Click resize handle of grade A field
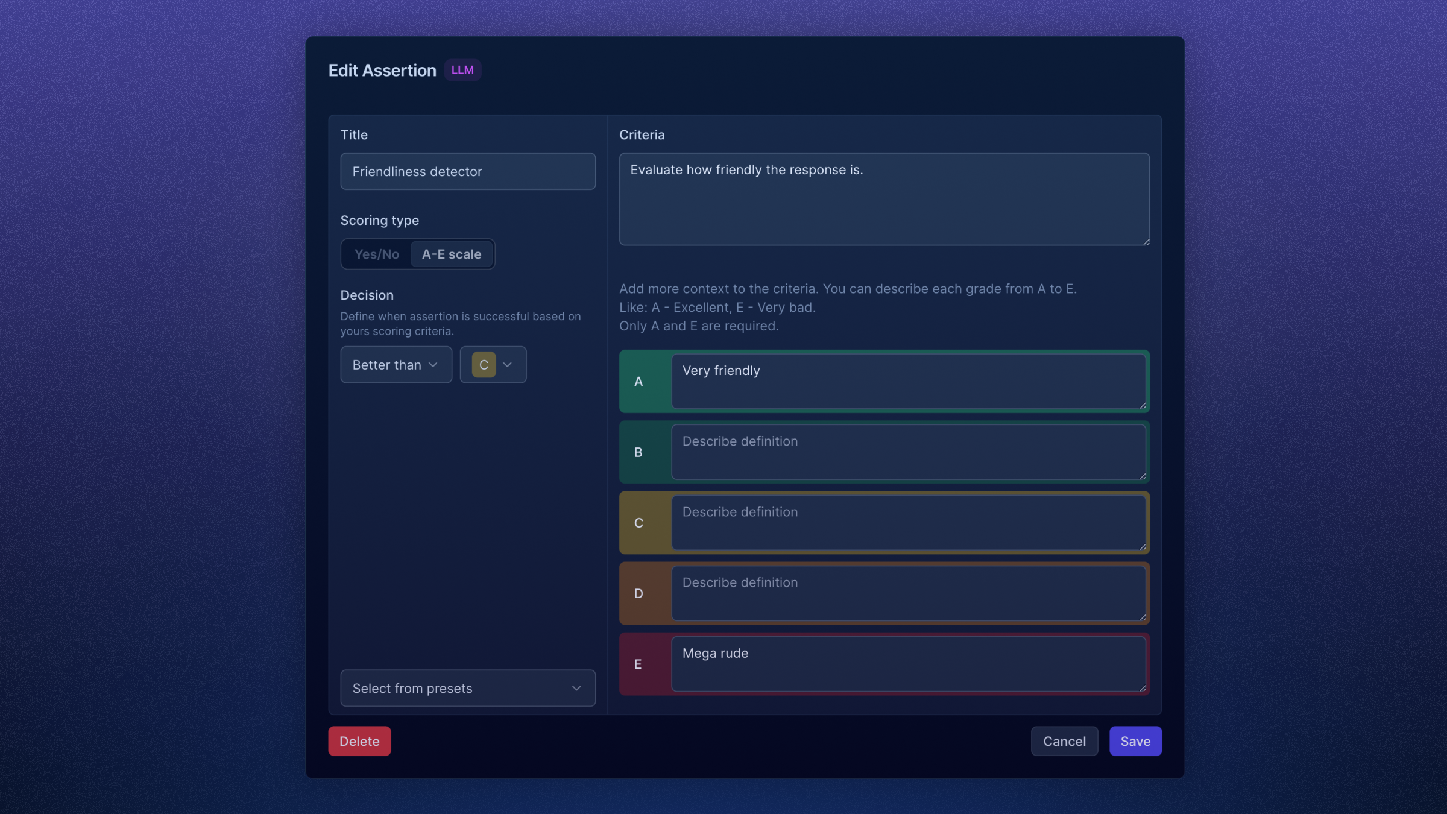1447x814 pixels. pos(1142,405)
